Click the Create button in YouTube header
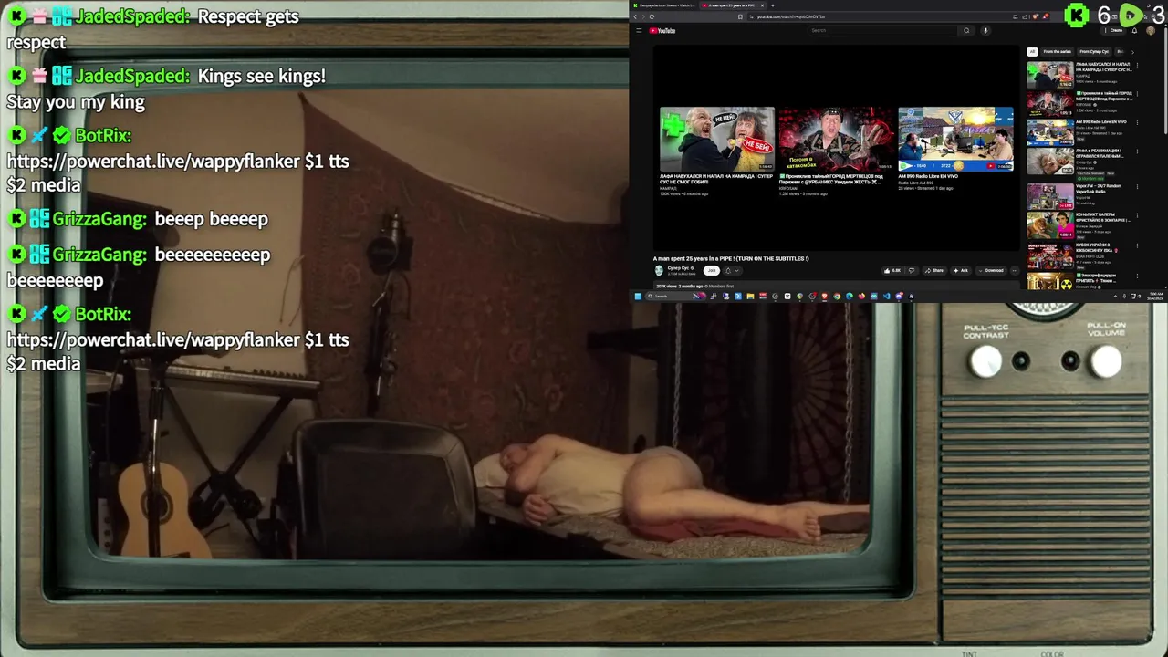The height and width of the screenshot is (657, 1168). [x=1115, y=30]
